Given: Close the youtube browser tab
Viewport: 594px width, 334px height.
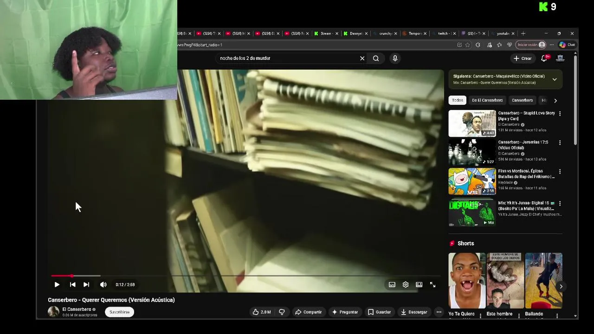Looking at the screenshot, I should pyautogui.click(x=513, y=33).
